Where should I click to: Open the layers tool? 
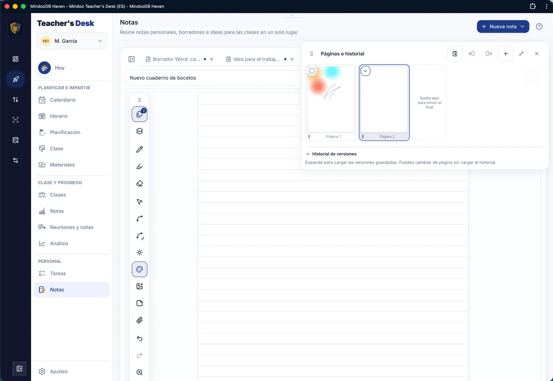pyautogui.click(x=140, y=131)
